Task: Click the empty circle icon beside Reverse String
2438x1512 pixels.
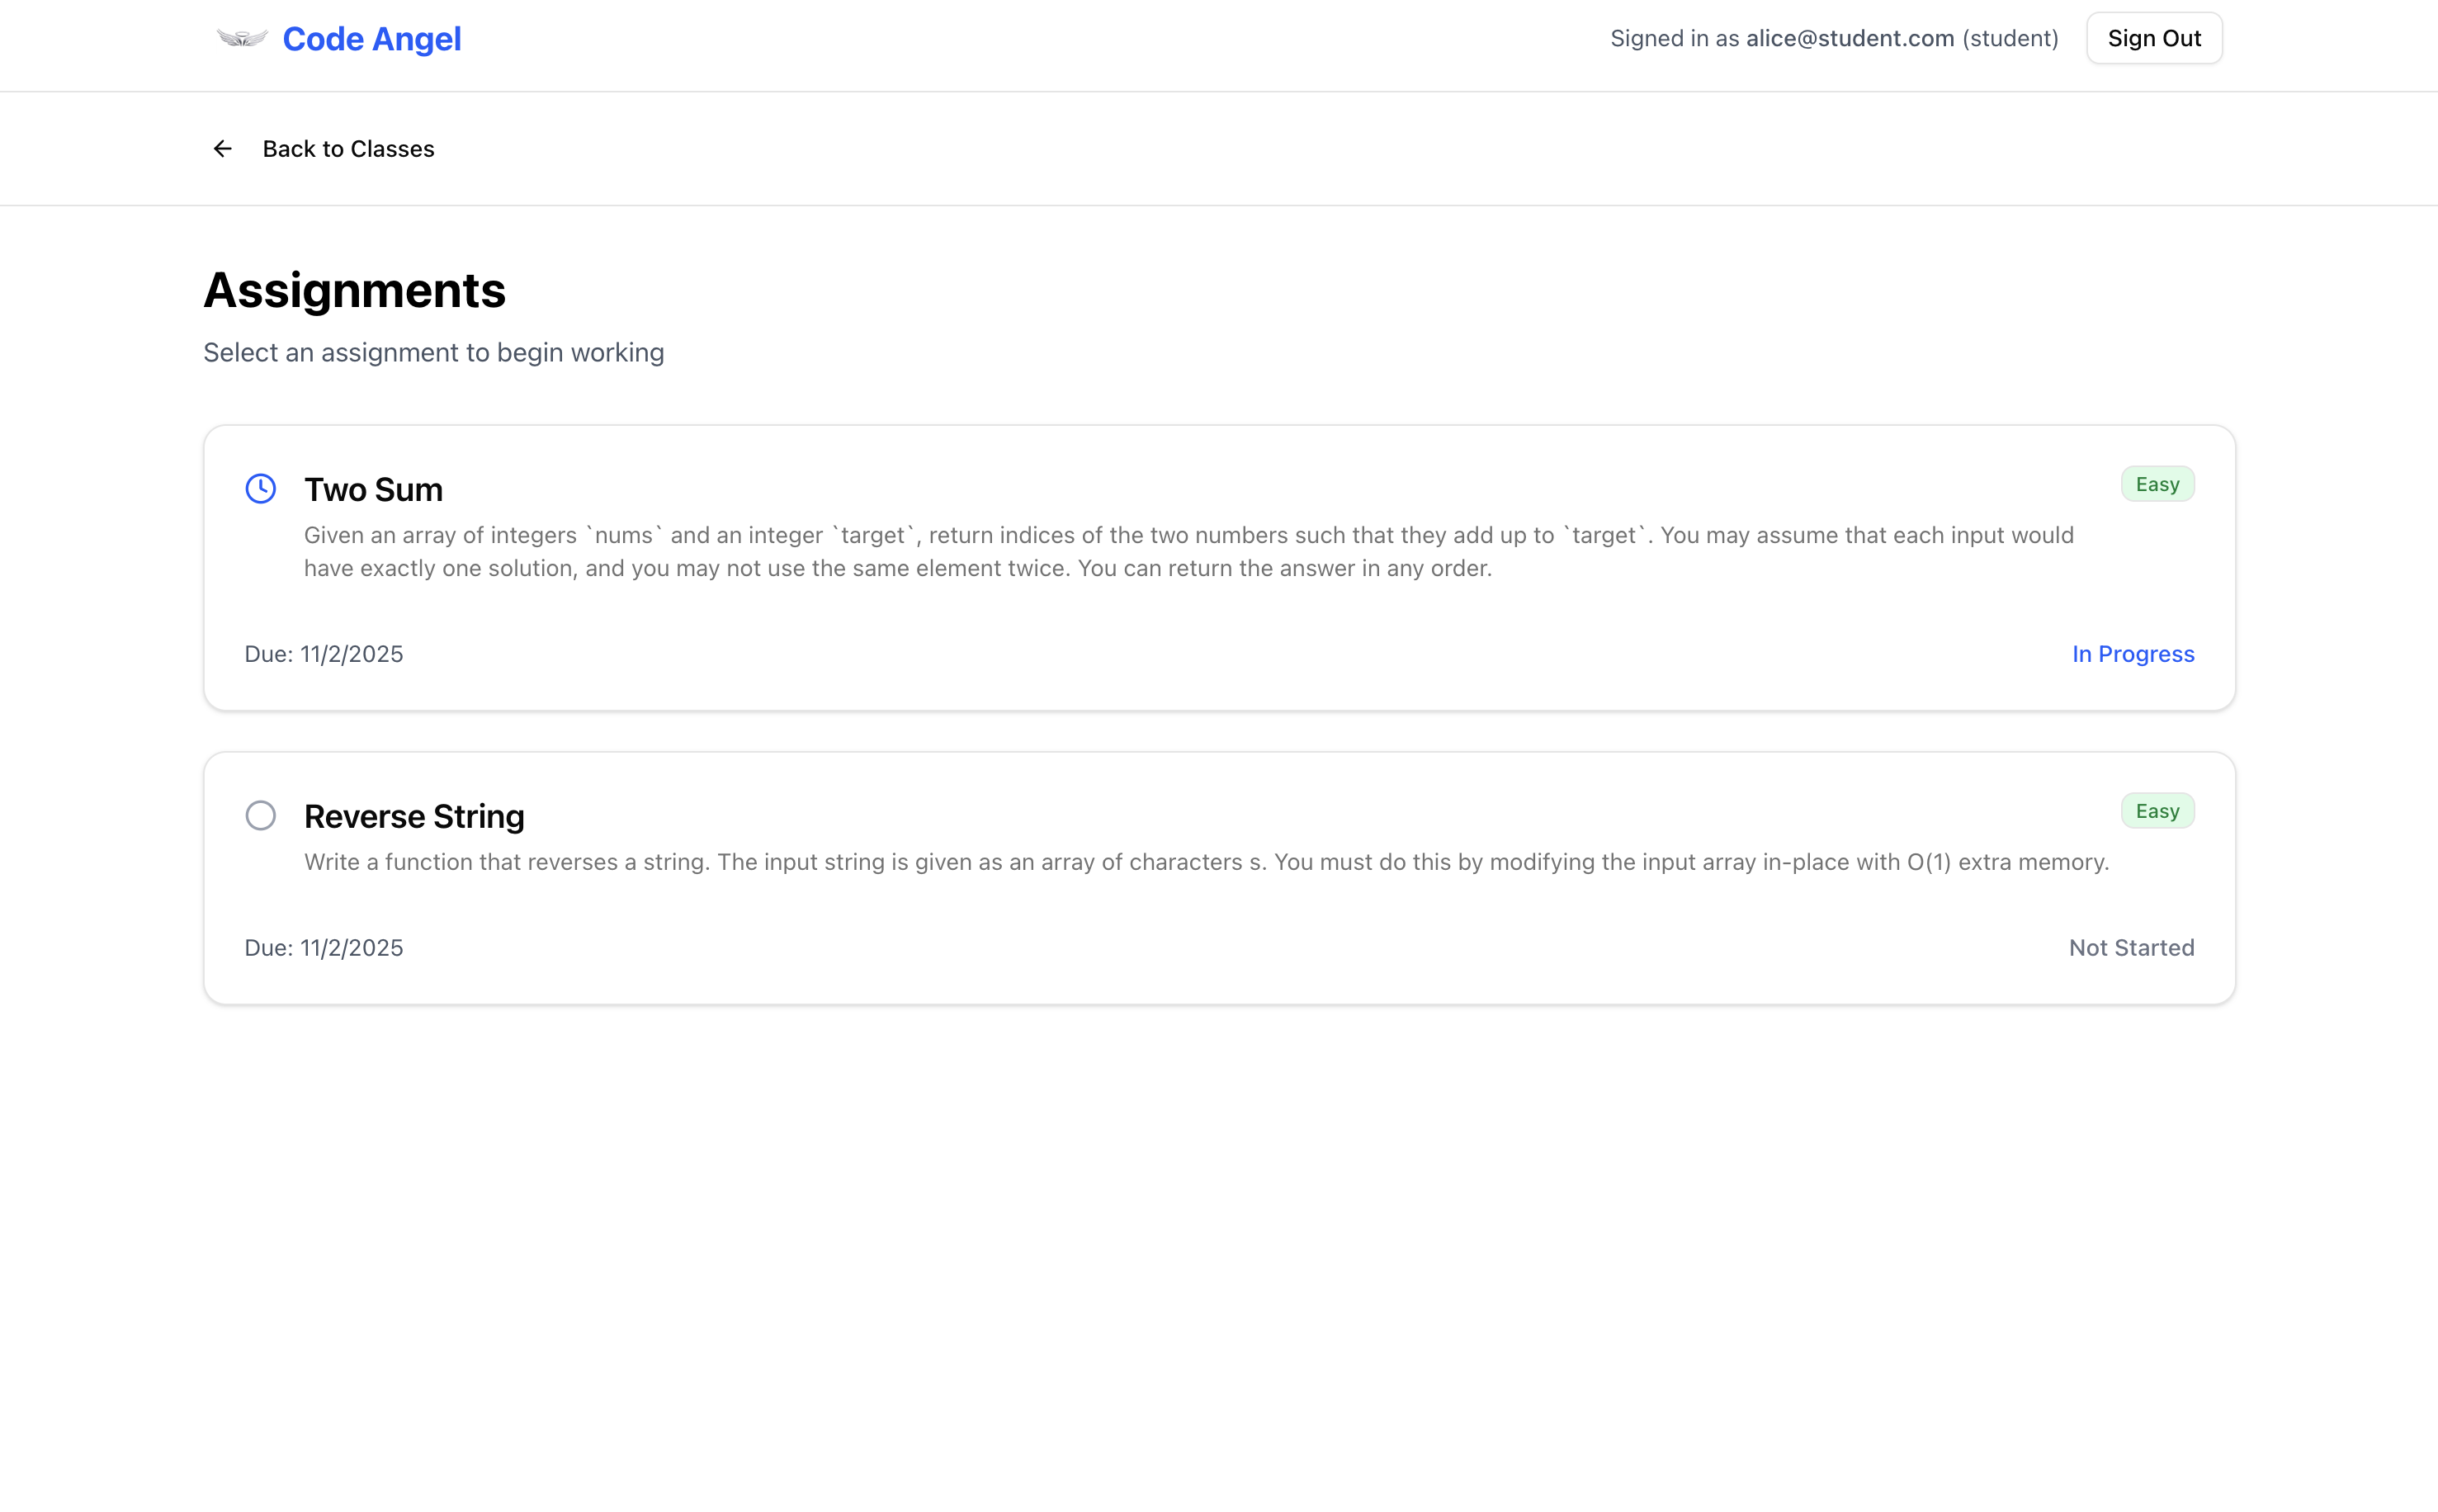Action: point(261,815)
